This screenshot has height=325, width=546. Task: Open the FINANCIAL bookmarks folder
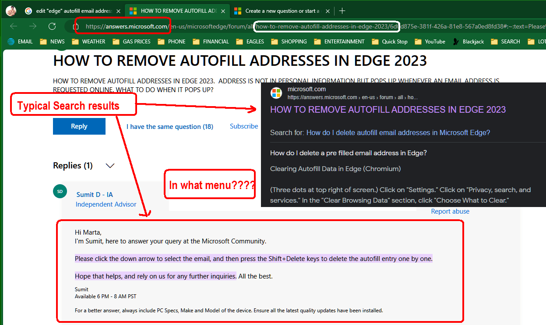pos(211,42)
